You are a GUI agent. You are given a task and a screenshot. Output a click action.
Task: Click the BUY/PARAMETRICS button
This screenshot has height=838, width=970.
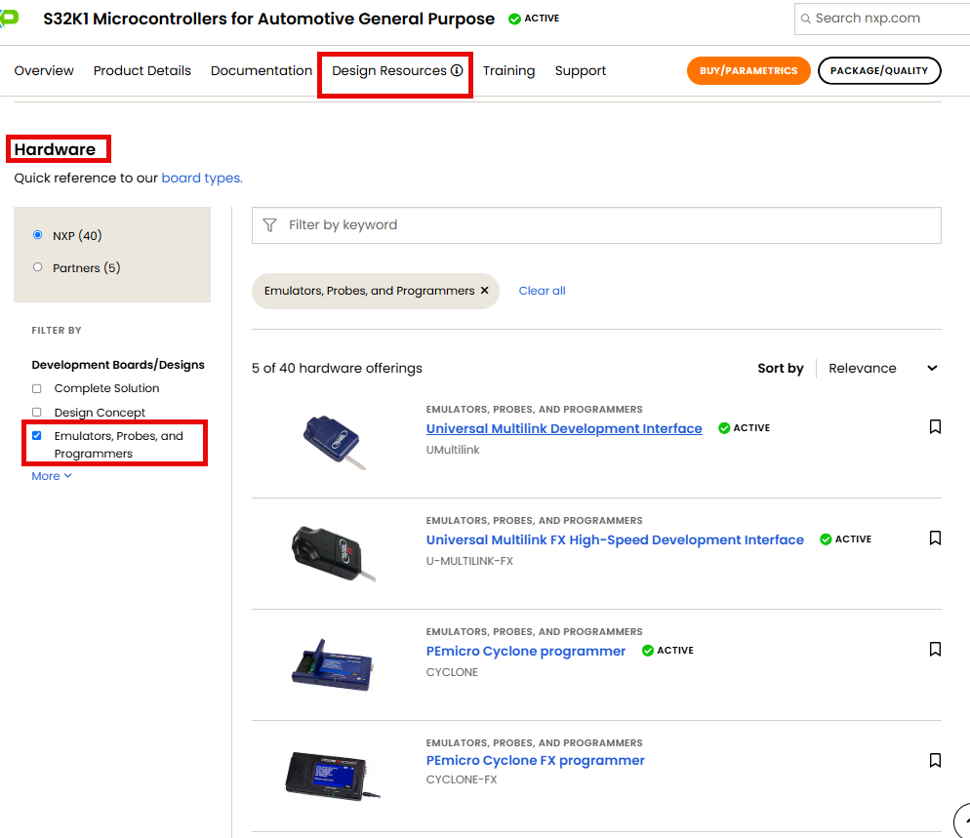pos(748,70)
